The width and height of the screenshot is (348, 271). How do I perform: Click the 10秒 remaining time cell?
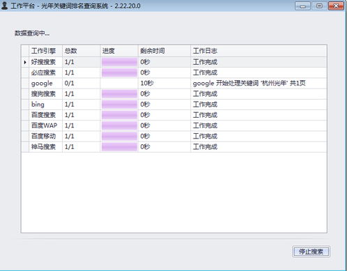coord(165,84)
